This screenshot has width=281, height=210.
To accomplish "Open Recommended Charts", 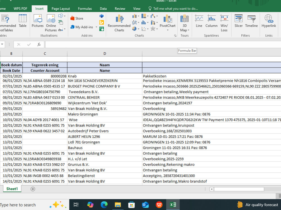I will [x=119, y=23].
